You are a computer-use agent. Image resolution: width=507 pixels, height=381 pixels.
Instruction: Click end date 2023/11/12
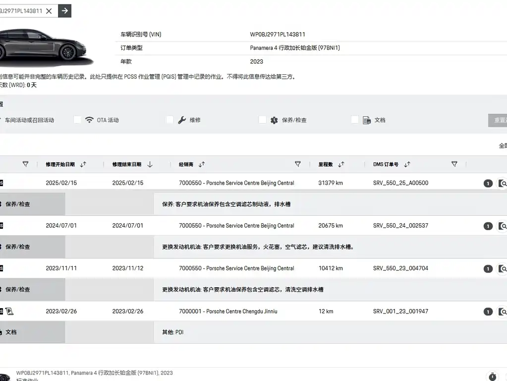128,268
